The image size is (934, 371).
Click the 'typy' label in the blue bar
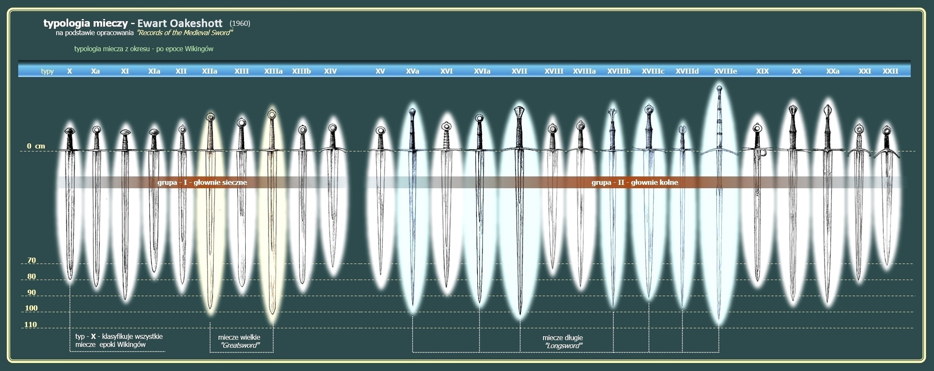[x=47, y=71]
